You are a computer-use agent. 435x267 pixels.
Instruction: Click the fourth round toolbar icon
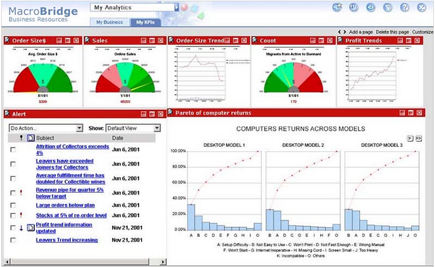pyautogui.click(x=387, y=7)
